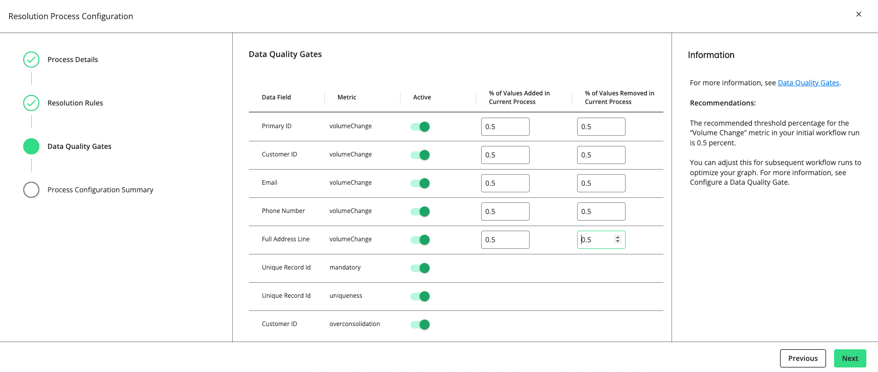Screen dimensions: 878x372
Task: Click stepper arrows in Full Address Line removed field
Action: click(617, 240)
